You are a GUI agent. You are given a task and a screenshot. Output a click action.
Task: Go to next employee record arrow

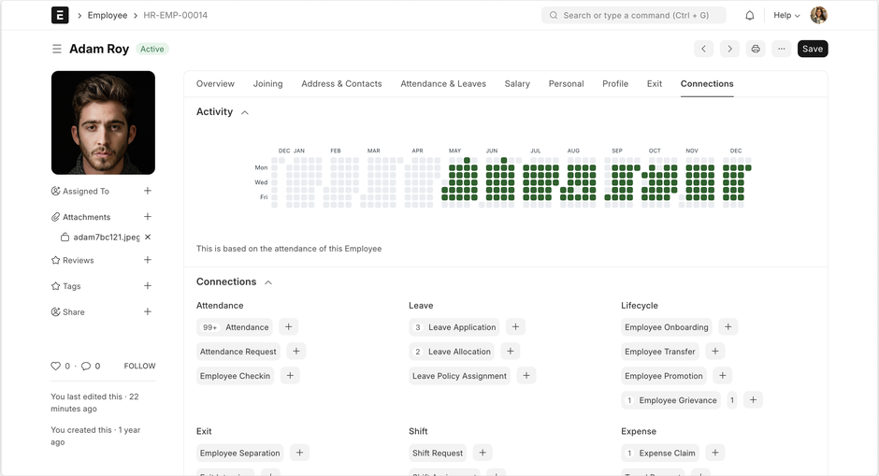point(729,49)
